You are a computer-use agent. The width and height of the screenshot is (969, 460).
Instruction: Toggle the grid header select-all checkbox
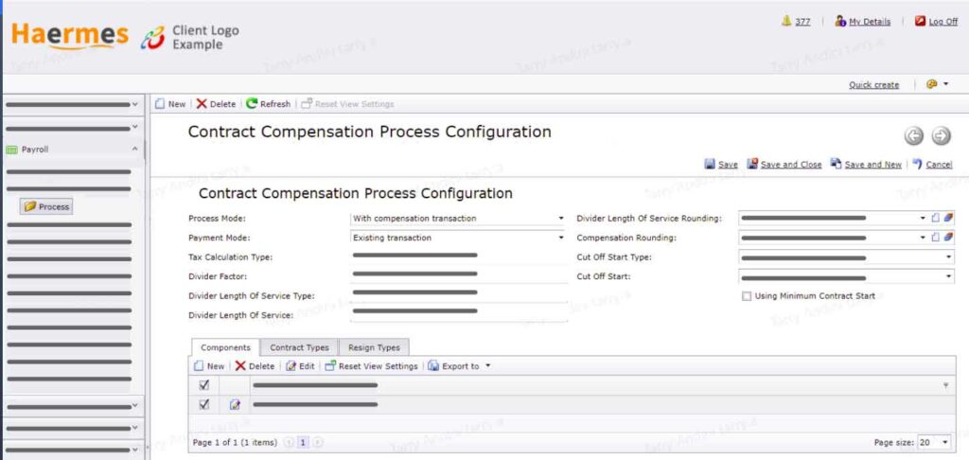204,385
